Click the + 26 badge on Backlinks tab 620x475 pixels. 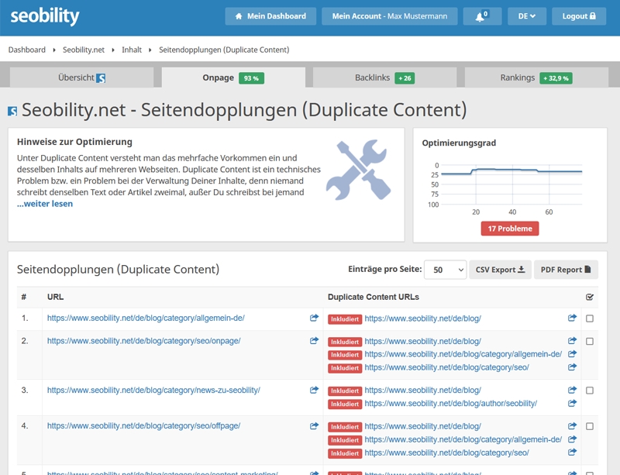(x=405, y=78)
